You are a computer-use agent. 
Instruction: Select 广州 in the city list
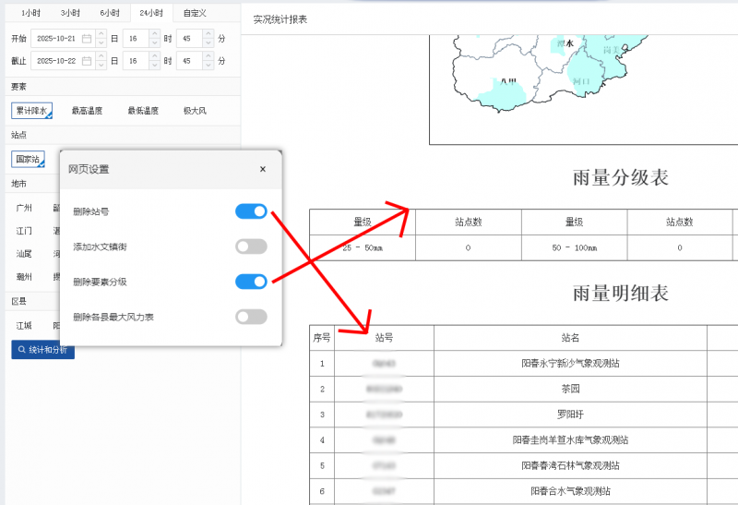pyautogui.click(x=25, y=208)
